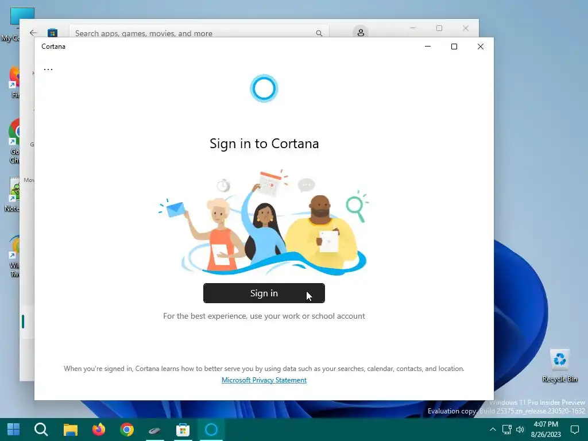Minimize the Microsoft Store window

[413, 28]
